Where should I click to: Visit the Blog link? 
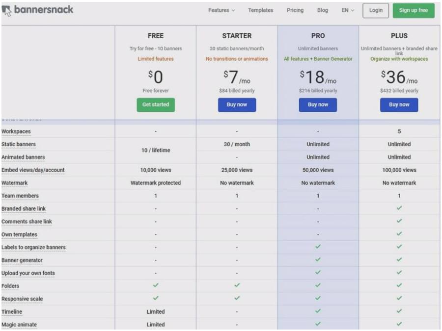point(323,10)
